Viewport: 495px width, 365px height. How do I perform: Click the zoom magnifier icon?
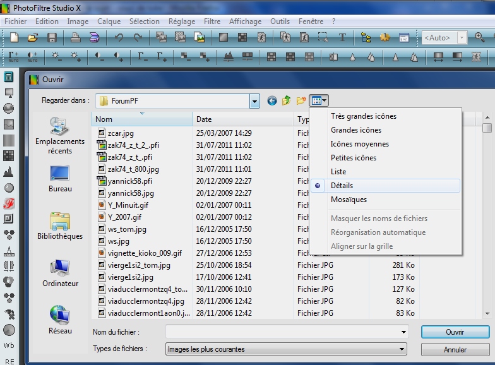pyautogui.click(x=480, y=37)
